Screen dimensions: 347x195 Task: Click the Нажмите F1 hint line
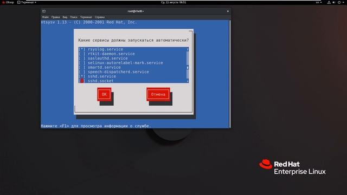click(96, 126)
